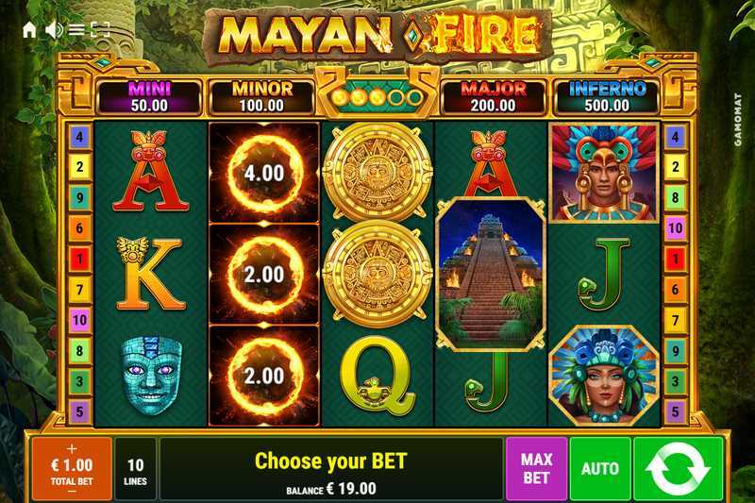755x503 pixels.
Task: Start AUTO spin mode
Action: 600,469
